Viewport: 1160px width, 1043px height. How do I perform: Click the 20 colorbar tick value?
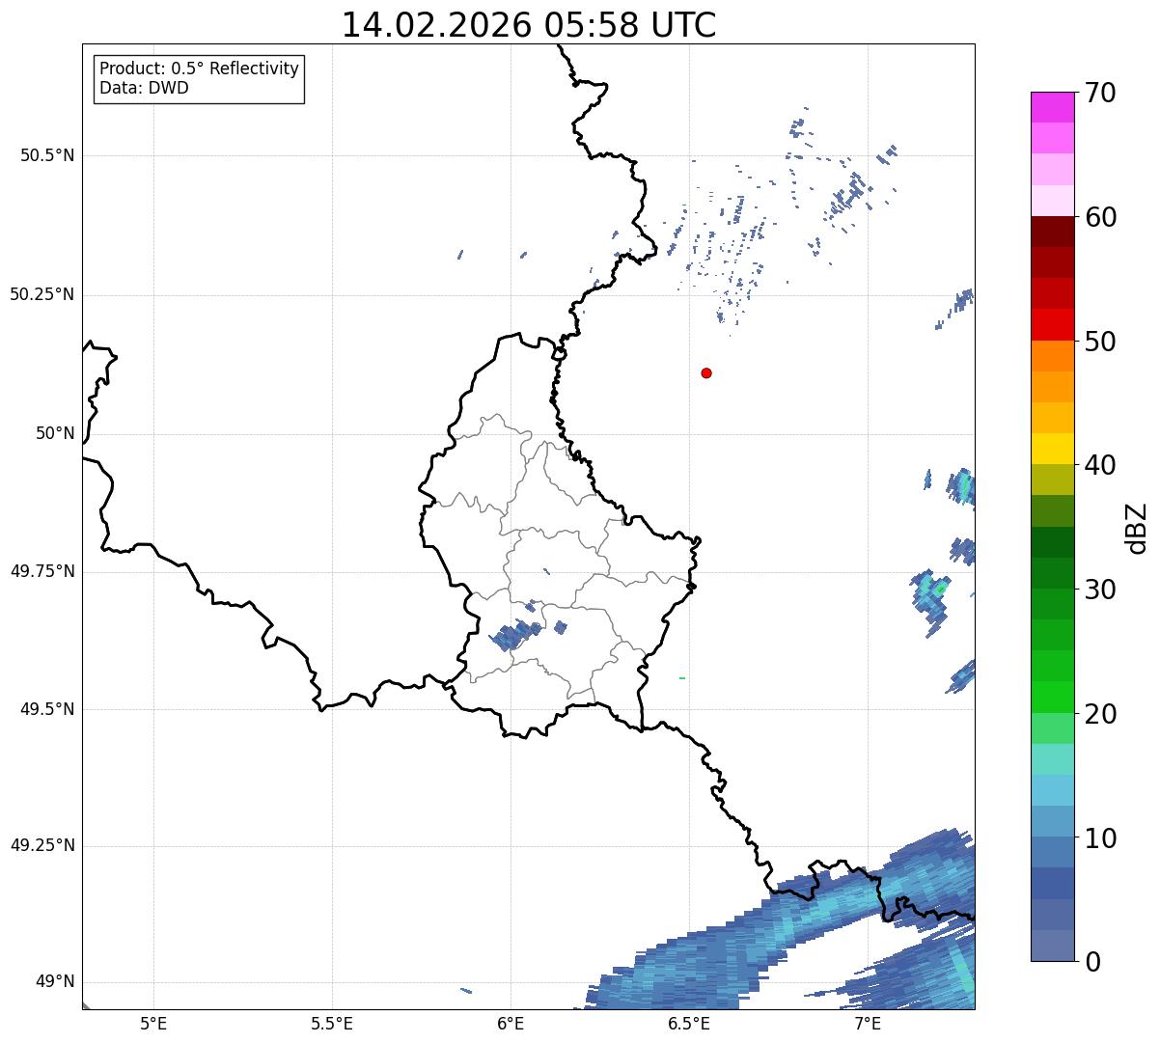pyautogui.click(x=1100, y=714)
